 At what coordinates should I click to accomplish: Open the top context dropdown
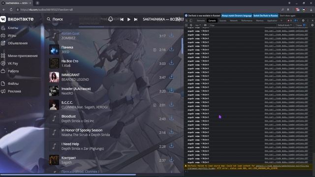click(198, 25)
